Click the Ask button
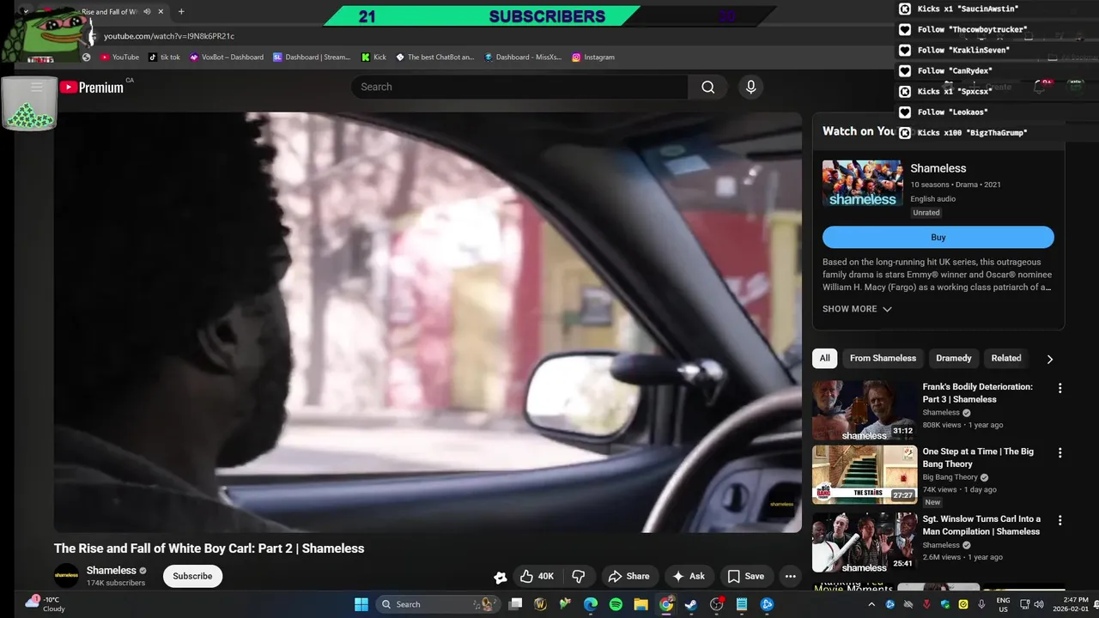The height and width of the screenshot is (618, 1099). point(689,576)
